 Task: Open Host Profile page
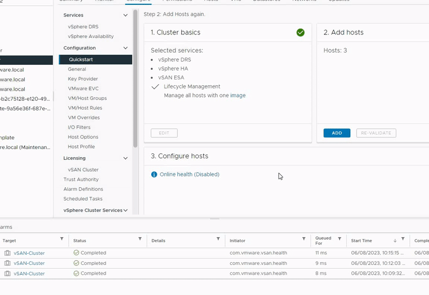click(82, 146)
